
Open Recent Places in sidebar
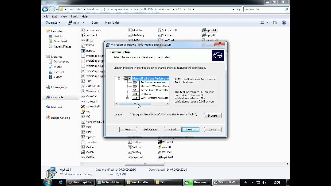pos(60,47)
